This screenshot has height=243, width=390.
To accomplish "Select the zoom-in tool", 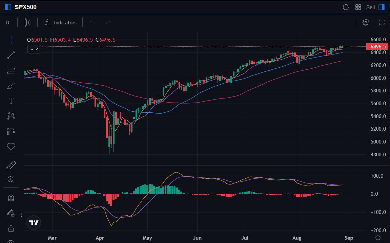I will coord(11,179).
